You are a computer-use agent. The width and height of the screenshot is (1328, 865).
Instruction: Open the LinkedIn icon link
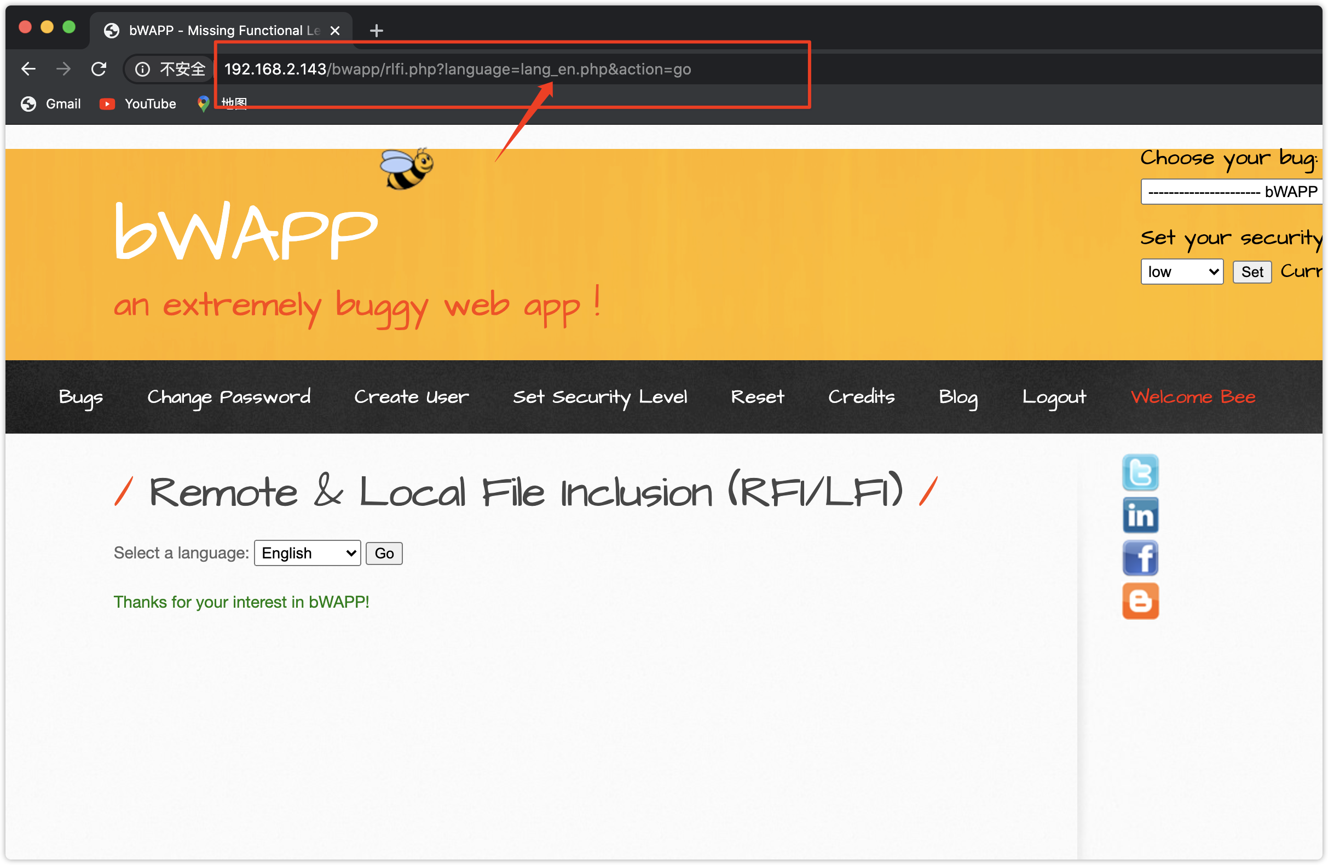coord(1140,515)
